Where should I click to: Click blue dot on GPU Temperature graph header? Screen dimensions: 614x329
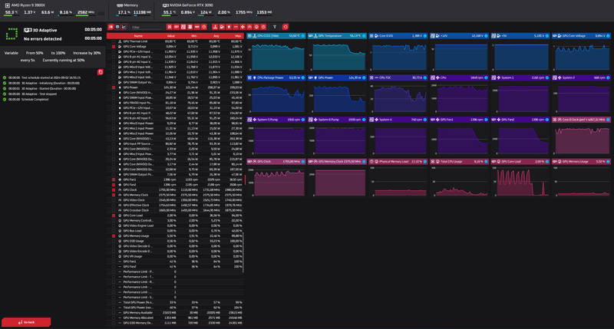coord(364,36)
